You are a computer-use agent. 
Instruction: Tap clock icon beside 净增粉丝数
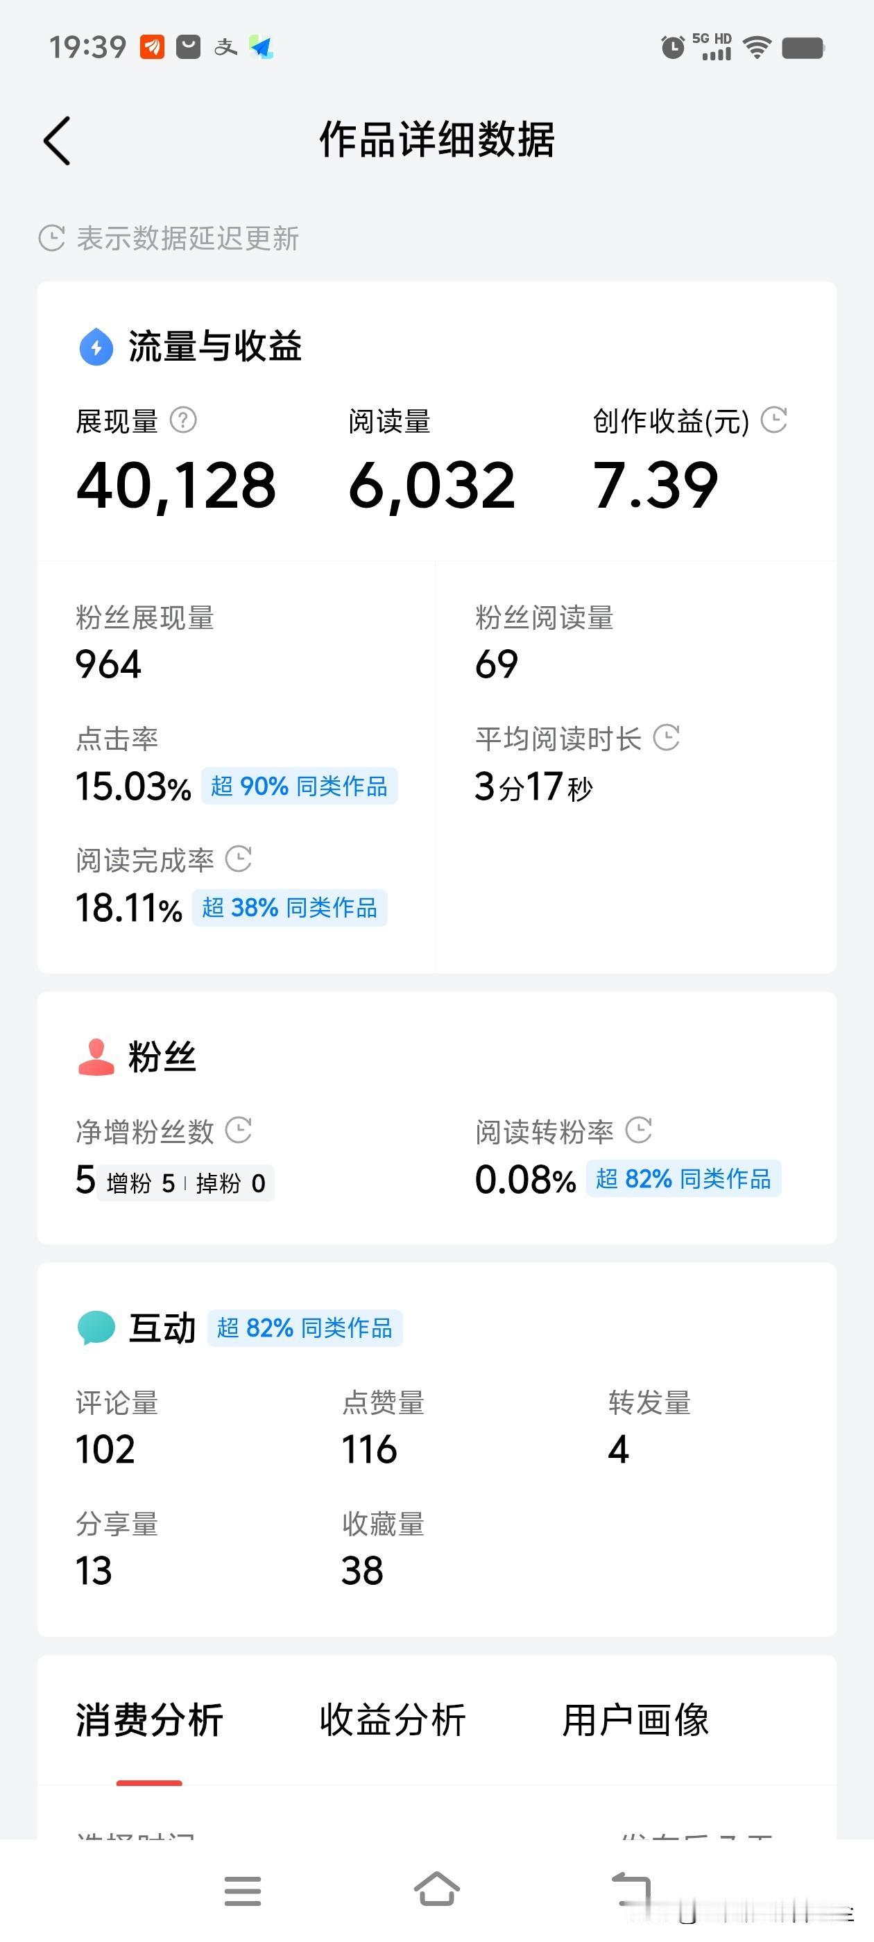[x=239, y=1130]
